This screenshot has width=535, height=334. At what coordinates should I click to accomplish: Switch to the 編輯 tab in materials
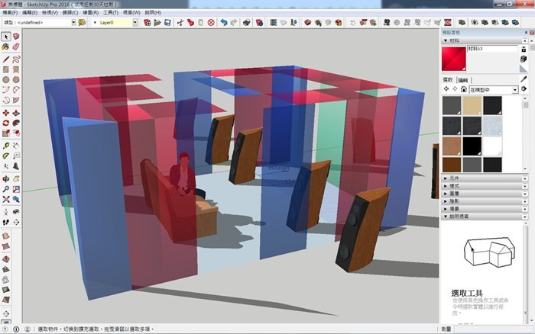pyautogui.click(x=464, y=79)
